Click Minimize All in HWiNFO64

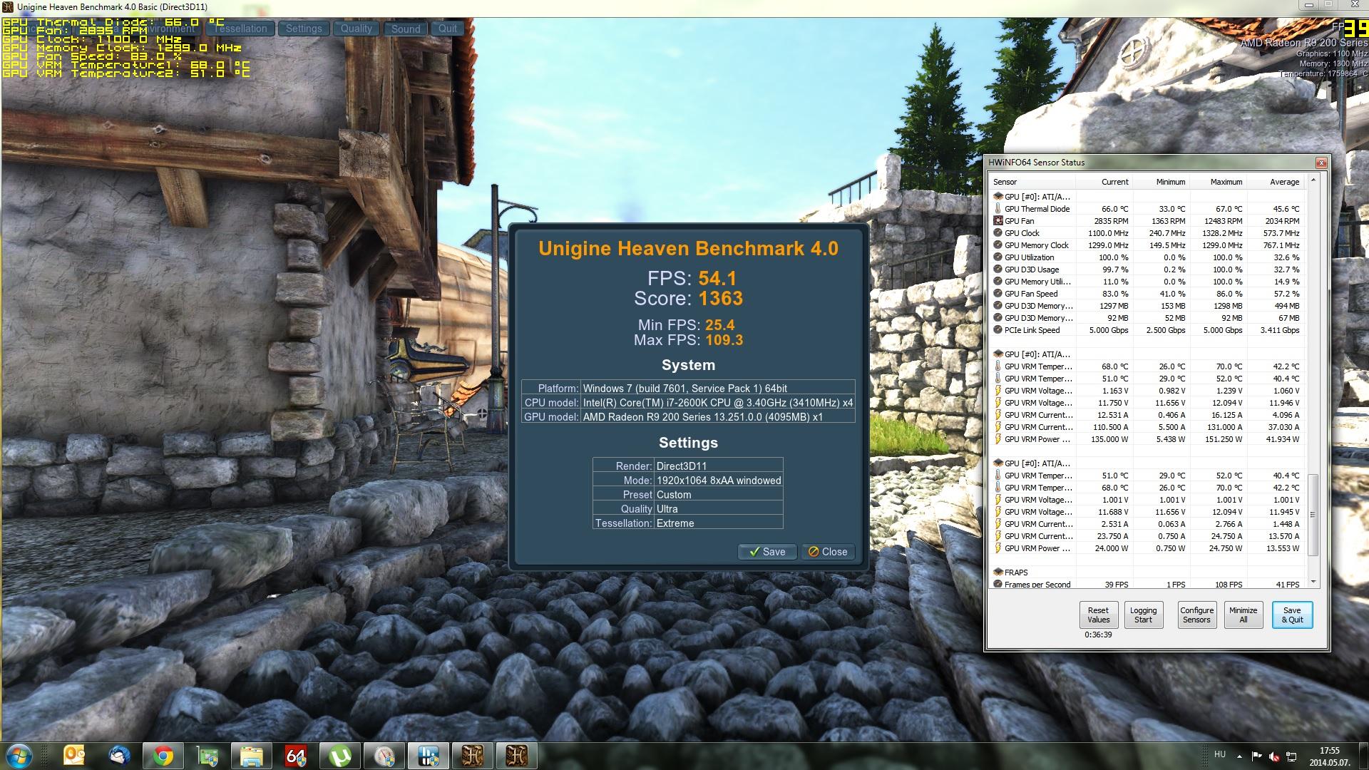click(x=1243, y=615)
